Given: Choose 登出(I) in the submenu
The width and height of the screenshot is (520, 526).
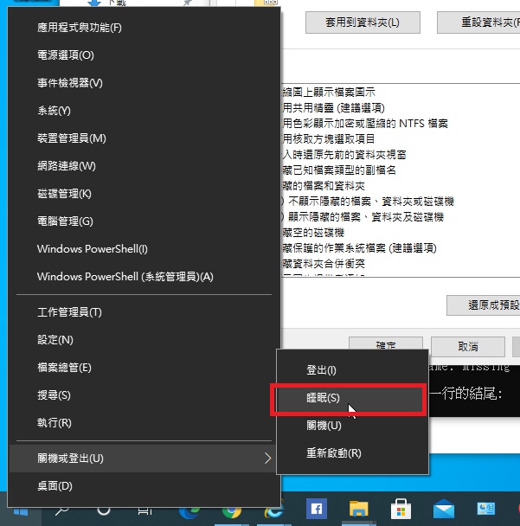Looking at the screenshot, I should (352, 370).
